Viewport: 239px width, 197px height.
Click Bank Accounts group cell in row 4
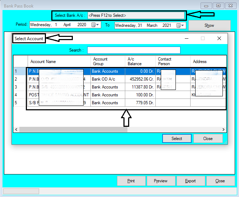tap(108, 95)
